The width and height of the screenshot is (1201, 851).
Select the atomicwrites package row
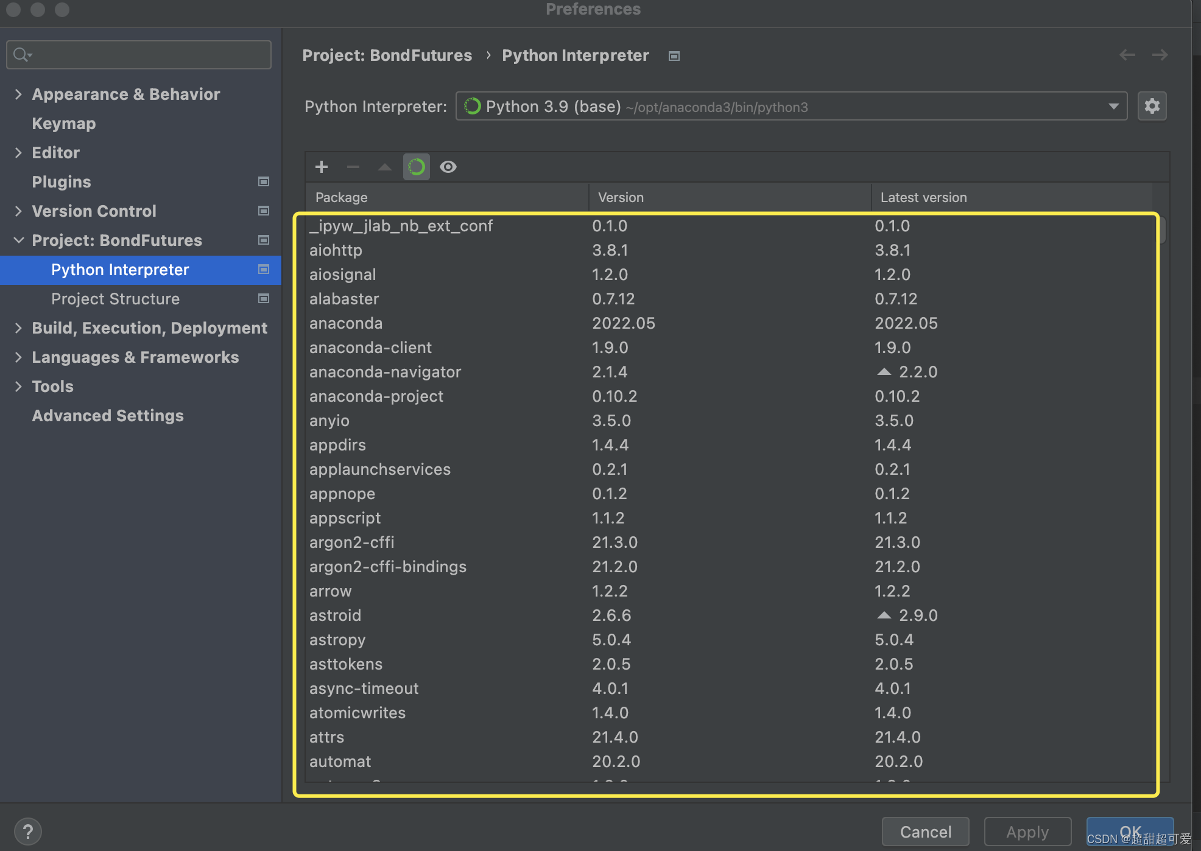[728, 713]
